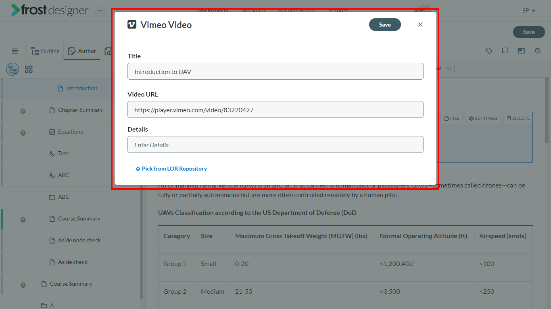This screenshot has width=551, height=309.
Task: Click the <100 airspeed cell
Action: (503, 268)
